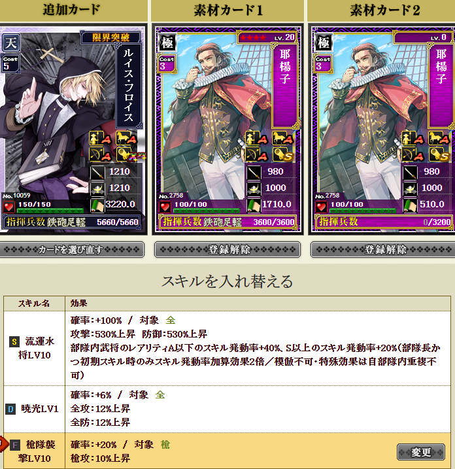Click the cavalry aptitude icon on 素材カード1
The width and height of the screenshot is (455, 469).
(283, 139)
